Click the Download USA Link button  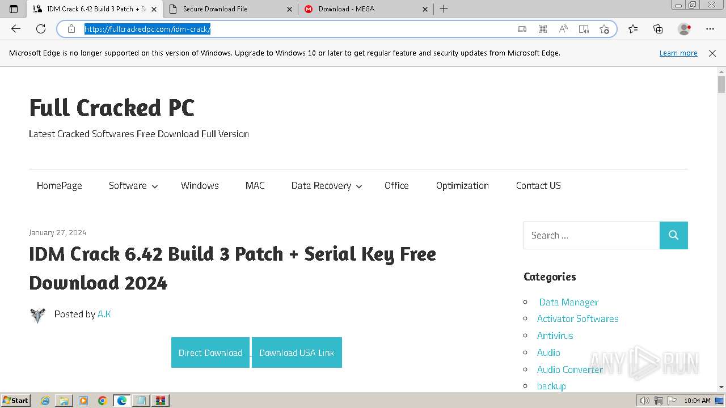(x=297, y=352)
